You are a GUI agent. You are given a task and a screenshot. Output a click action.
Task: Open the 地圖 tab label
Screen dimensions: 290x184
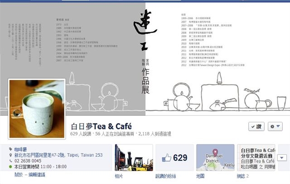point(200,176)
